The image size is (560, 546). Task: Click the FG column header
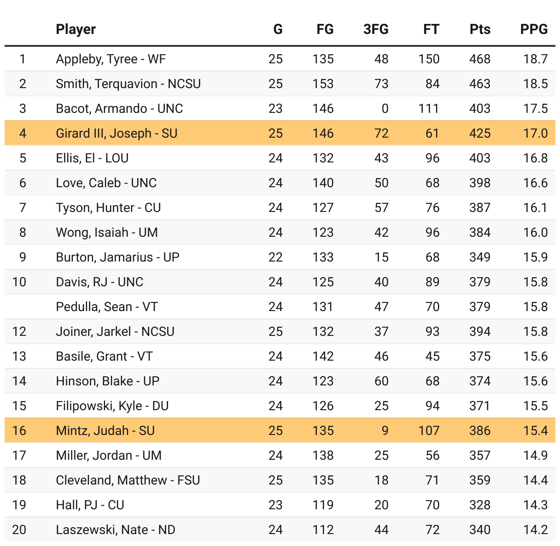(325, 29)
